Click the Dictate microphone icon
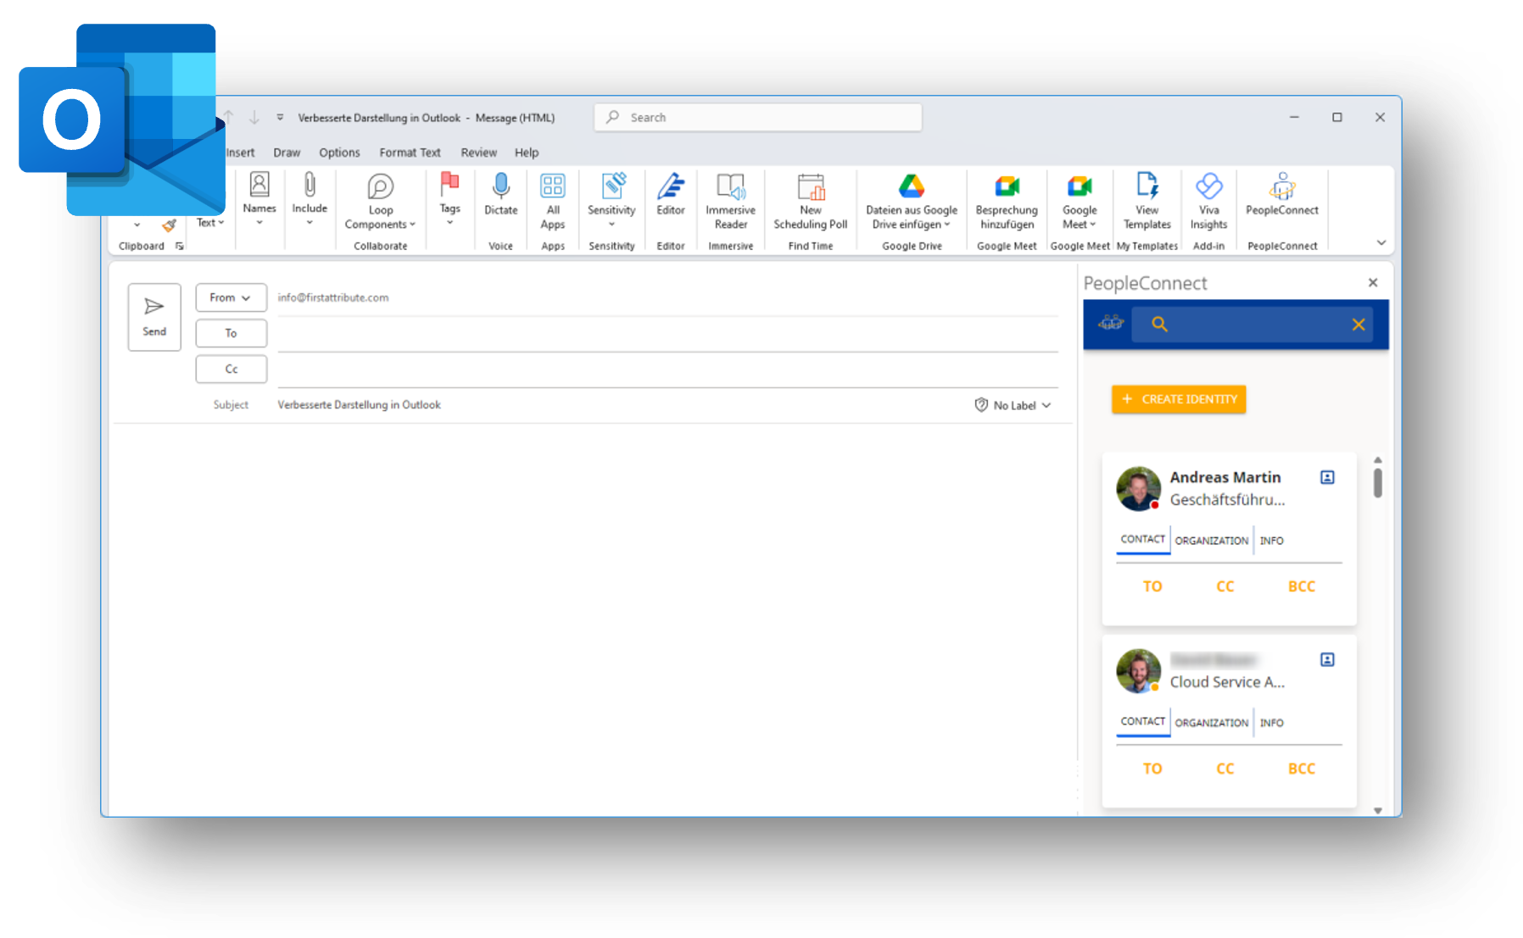 coord(500,187)
